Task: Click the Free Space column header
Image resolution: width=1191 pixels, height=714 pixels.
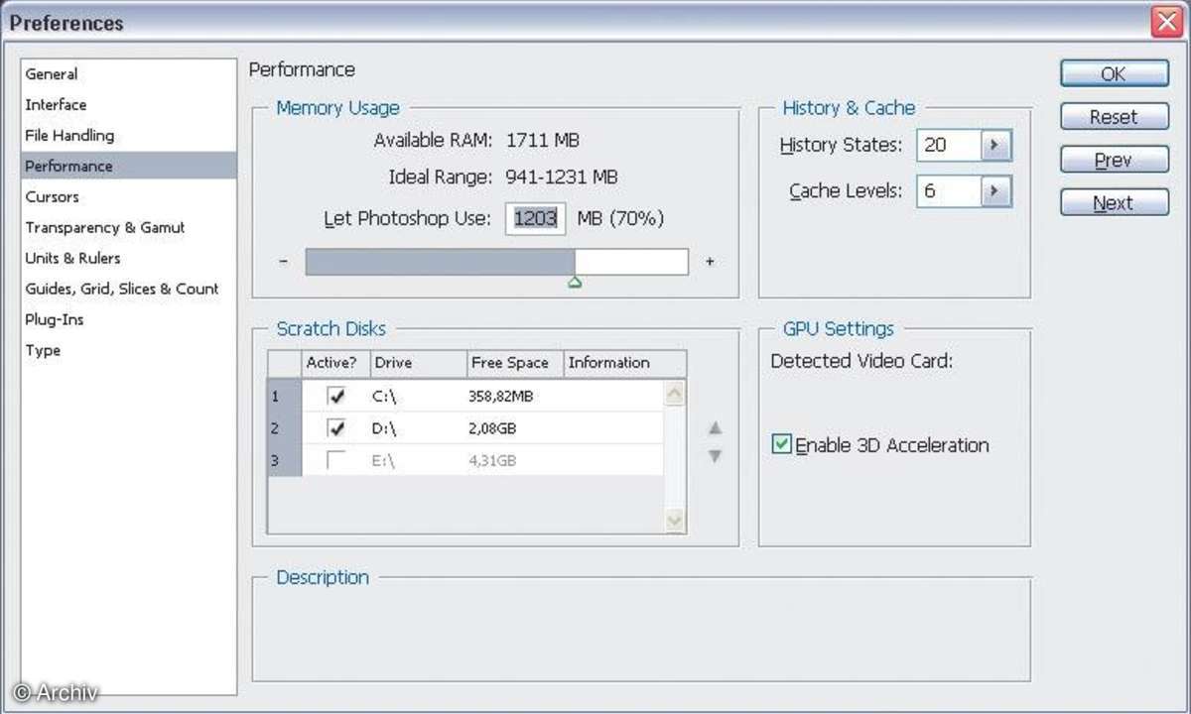Action: (x=515, y=363)
